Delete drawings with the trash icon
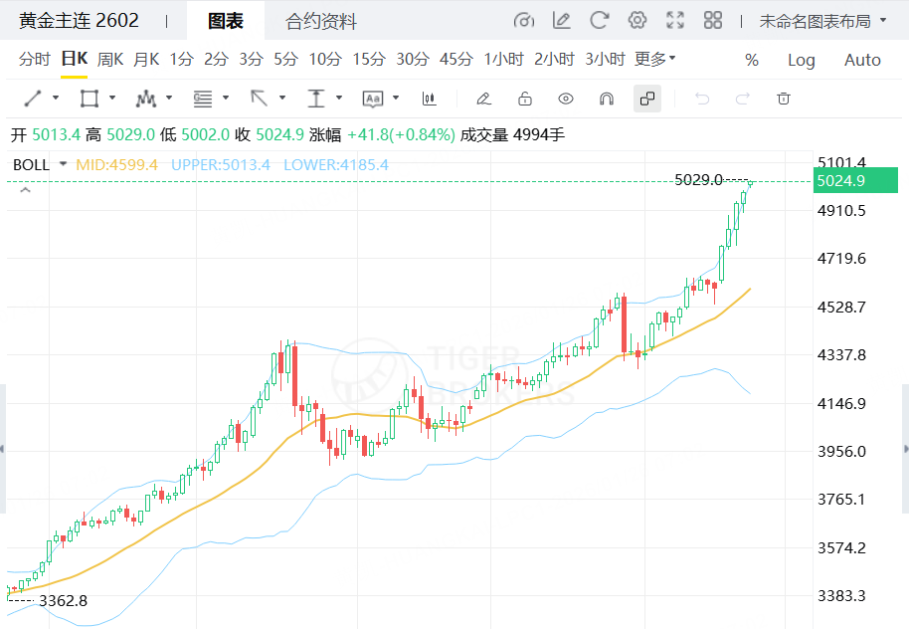This screenshot has height=629, width=909. 784,99
